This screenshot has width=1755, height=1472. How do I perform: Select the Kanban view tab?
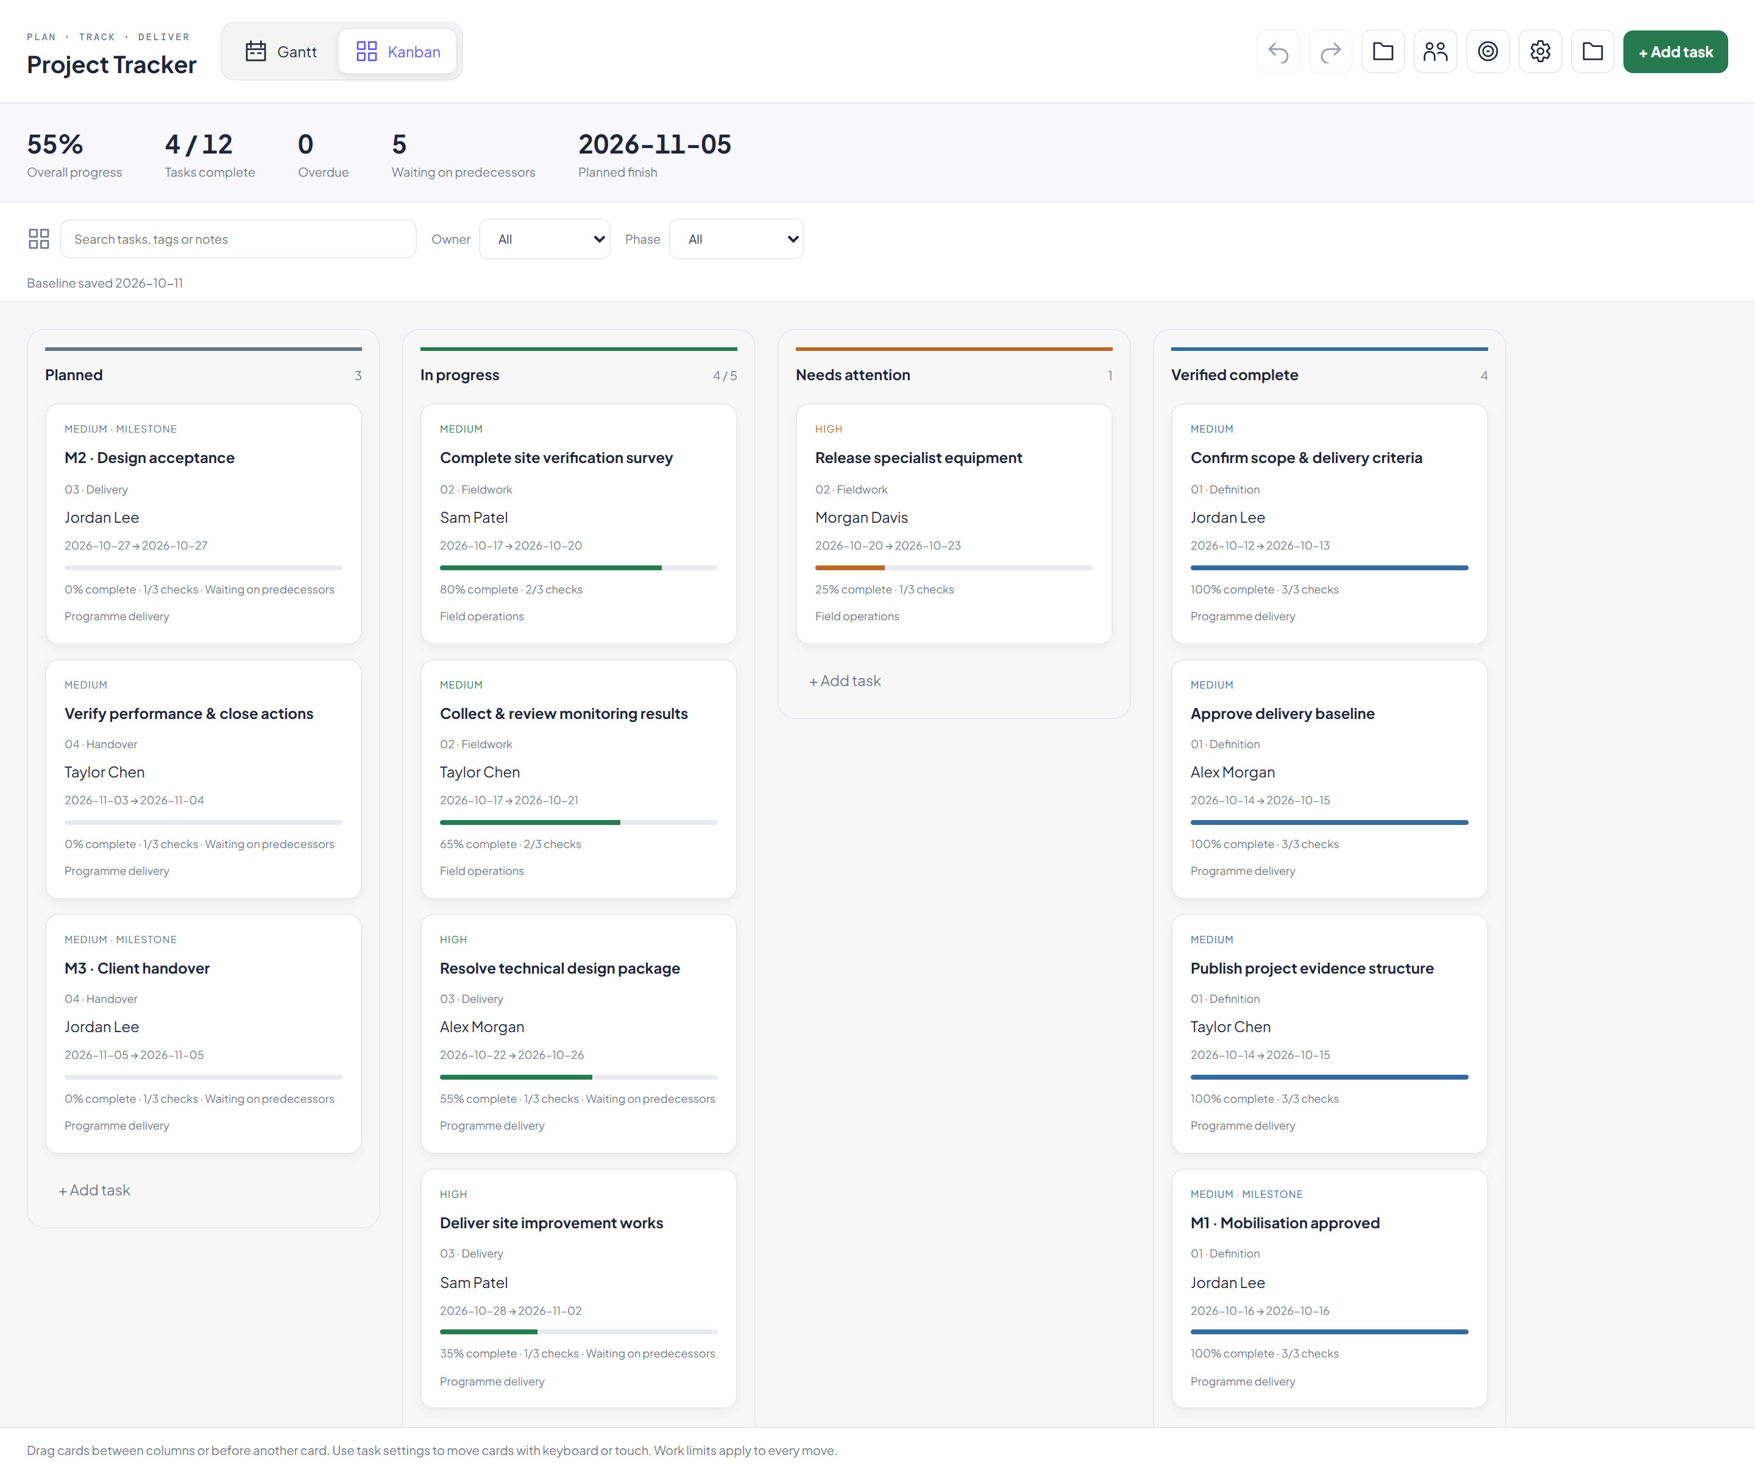(x=398, y=52)
